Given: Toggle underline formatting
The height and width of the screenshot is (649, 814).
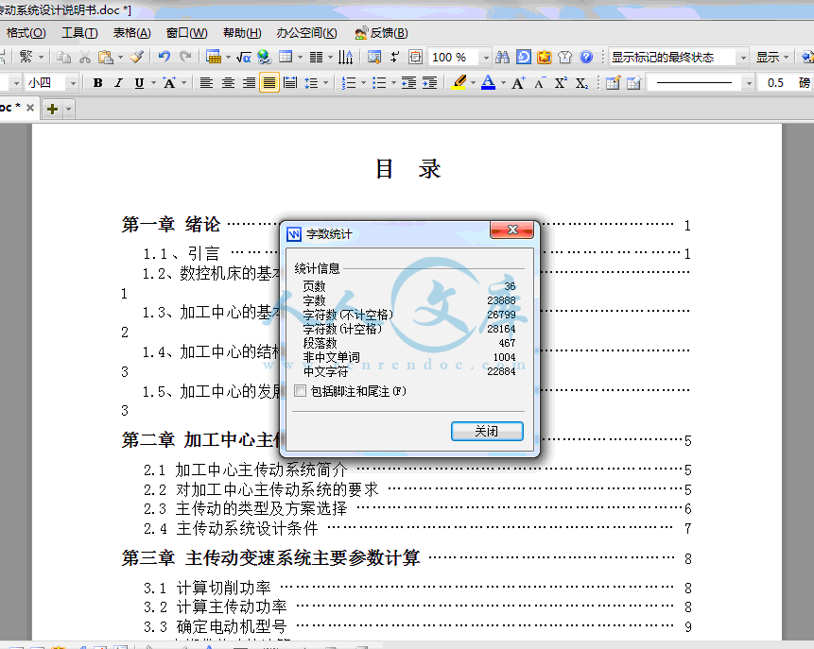Looking at the screenshot, I should tap(139, 83).
